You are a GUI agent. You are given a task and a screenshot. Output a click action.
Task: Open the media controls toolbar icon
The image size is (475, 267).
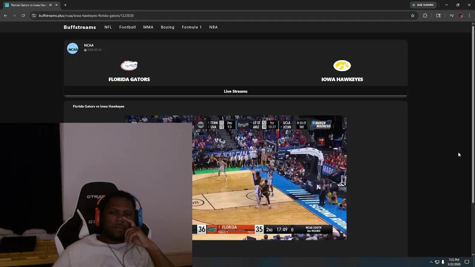click(451, 16)
